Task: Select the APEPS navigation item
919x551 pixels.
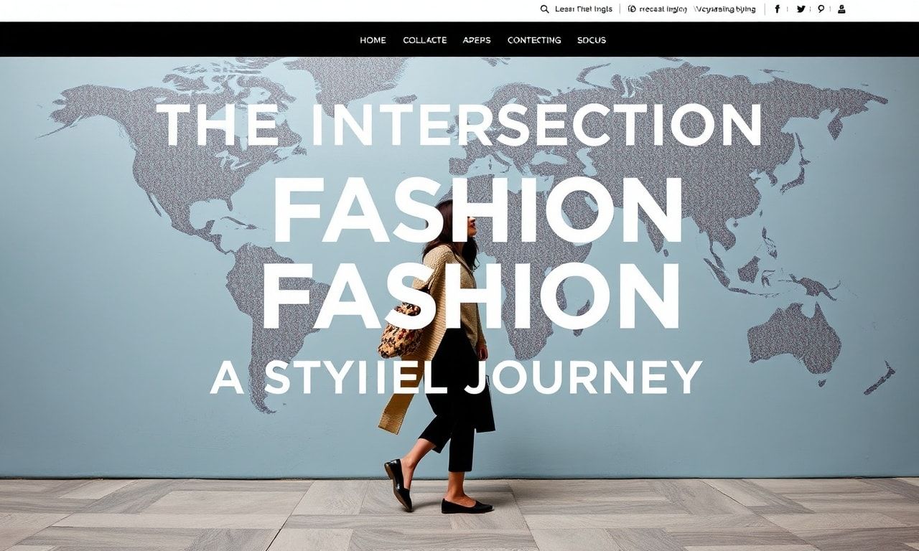Action: point(477,40)
